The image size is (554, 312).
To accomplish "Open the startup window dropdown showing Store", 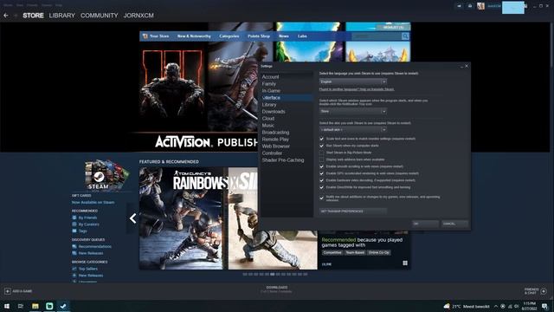I will [x=353, y=112].
